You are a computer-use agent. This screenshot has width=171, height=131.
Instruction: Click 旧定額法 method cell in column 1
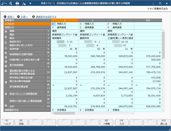click(x=67, y=110)
